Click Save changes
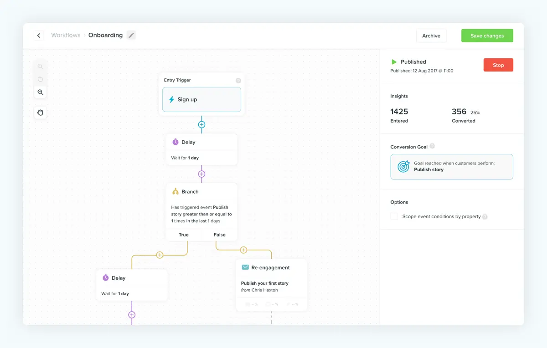Image resolution: width=547 pixels, height=348 pixels. (487, 35)
